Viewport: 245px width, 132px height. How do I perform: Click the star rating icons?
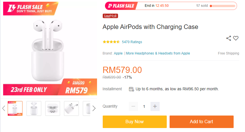tap(111, 42)
